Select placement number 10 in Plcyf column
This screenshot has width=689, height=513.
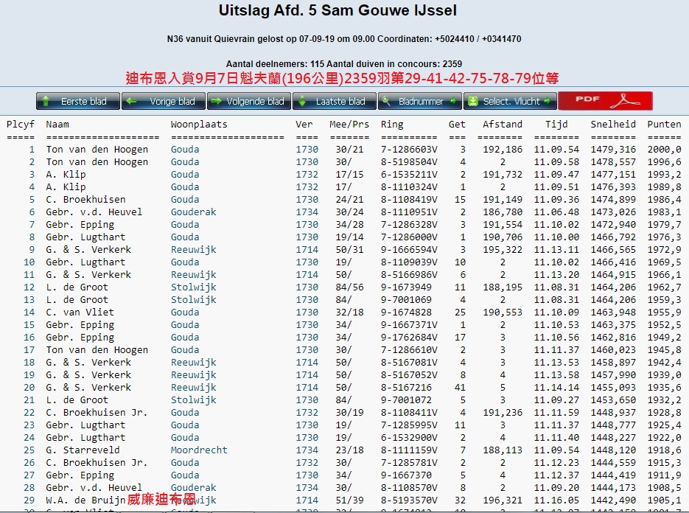click(29, 262)
